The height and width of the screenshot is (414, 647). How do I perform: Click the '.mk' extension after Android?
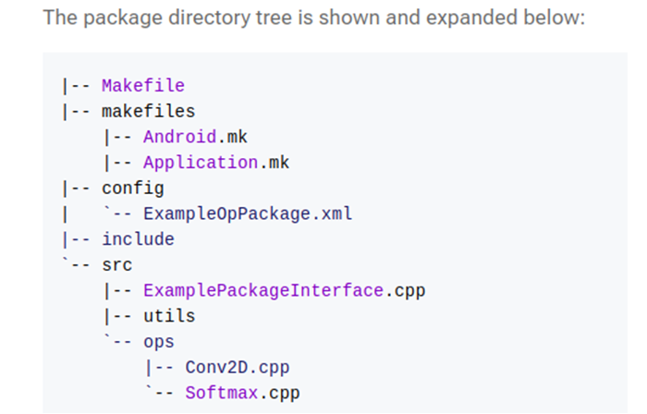tap(232, 137)
